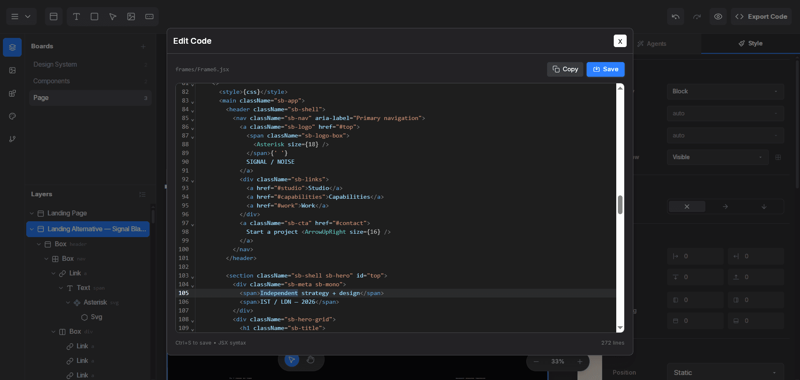Screen dimensions: 800x380
Task: Collapse the Box nav layer
Action: pos(46,259)
